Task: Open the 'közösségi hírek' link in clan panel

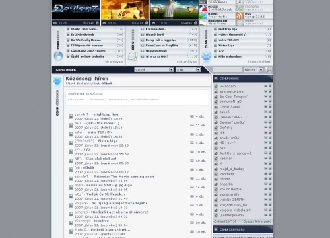Action: [259, 61]
